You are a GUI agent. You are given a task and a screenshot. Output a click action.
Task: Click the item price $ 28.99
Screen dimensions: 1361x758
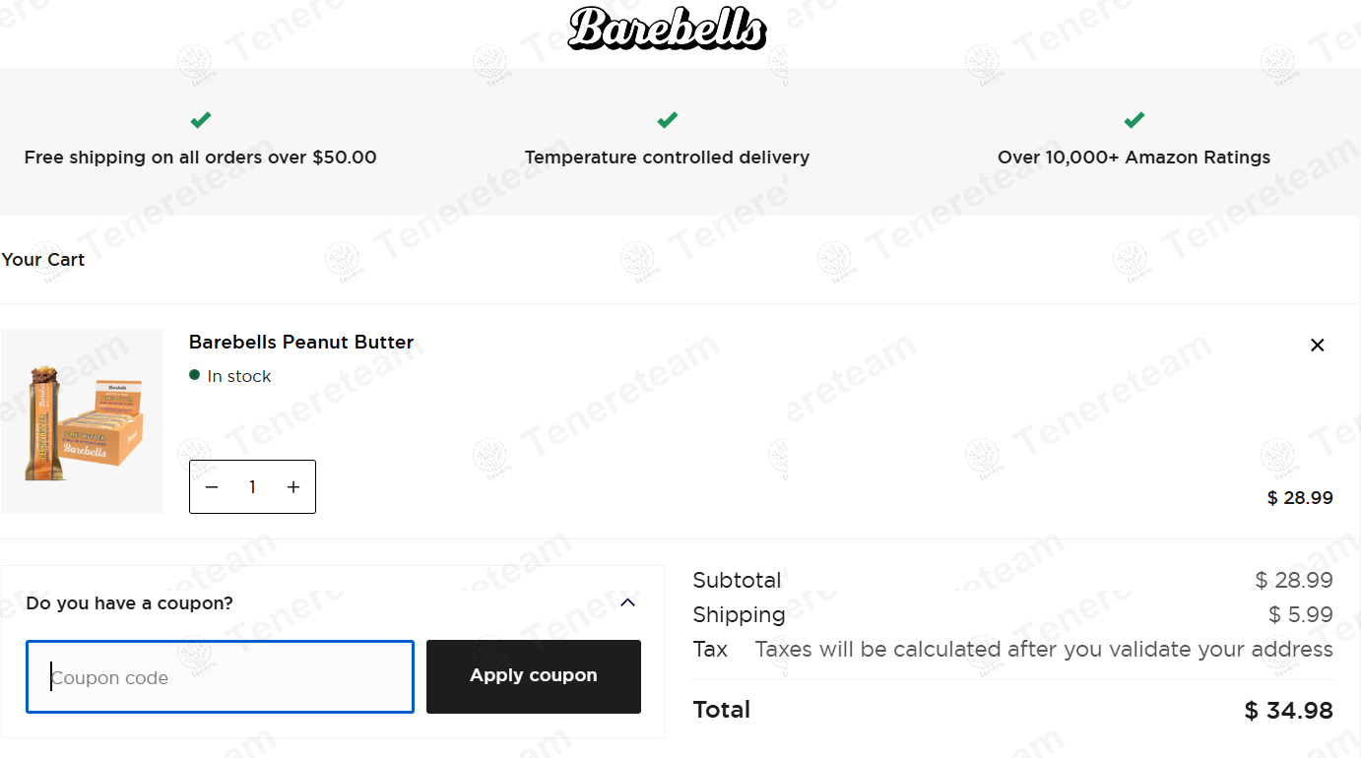click(1300, 498)
